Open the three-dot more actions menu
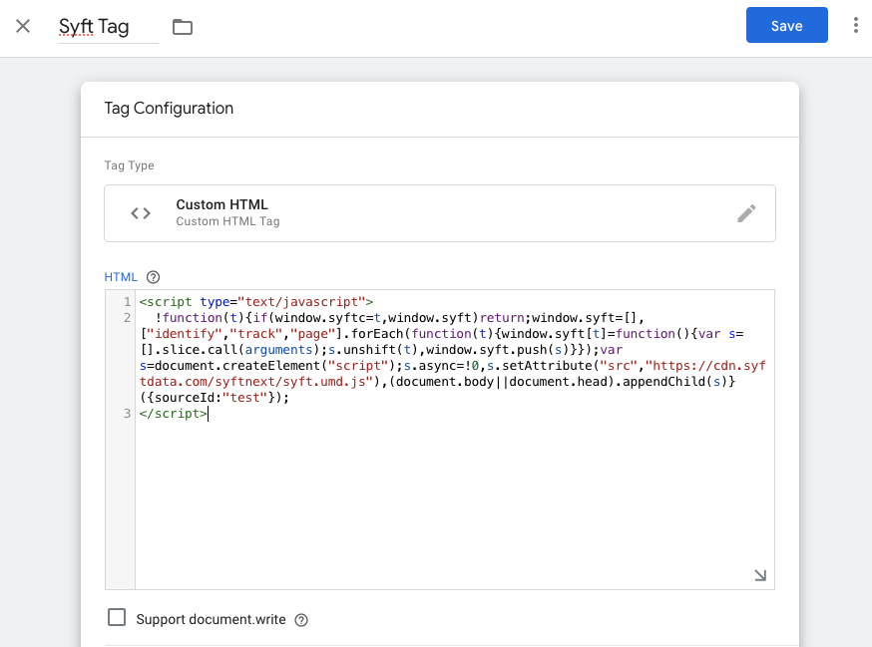 coord(855,26)
